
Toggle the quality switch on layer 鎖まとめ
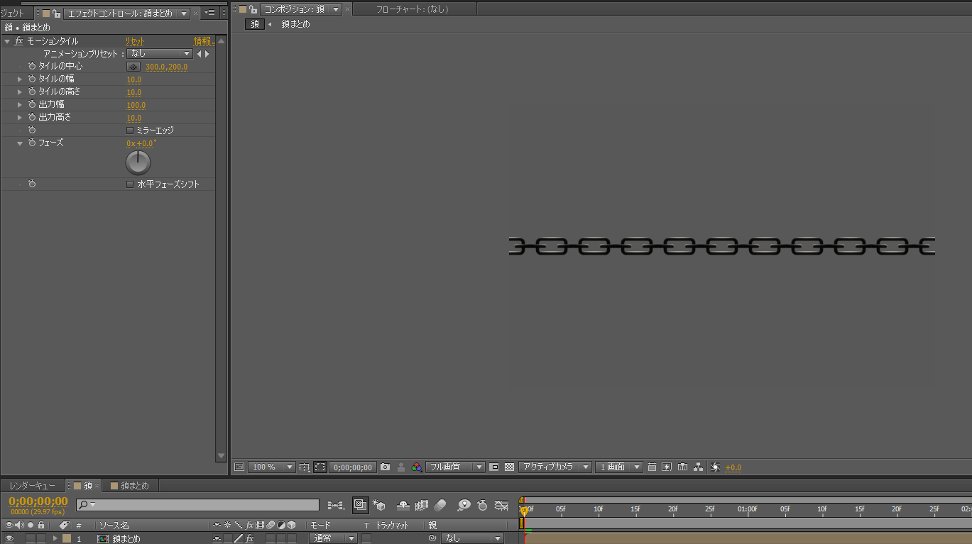coord(239,538)
